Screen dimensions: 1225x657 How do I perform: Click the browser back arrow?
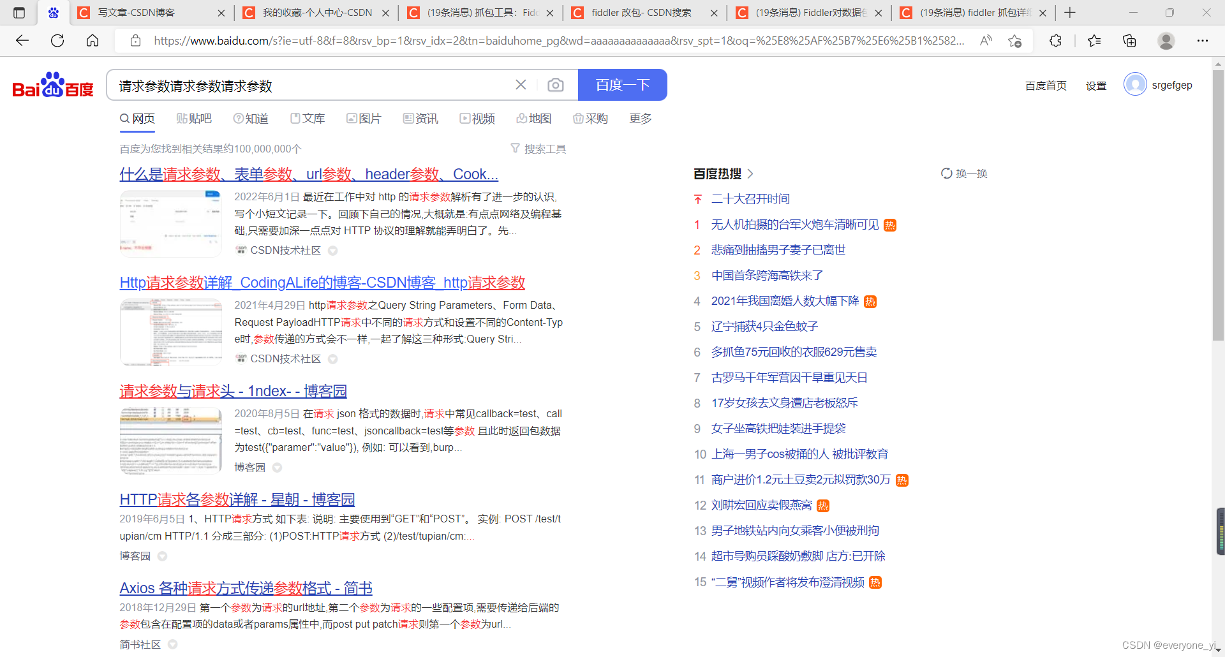(x=22, y=41)
